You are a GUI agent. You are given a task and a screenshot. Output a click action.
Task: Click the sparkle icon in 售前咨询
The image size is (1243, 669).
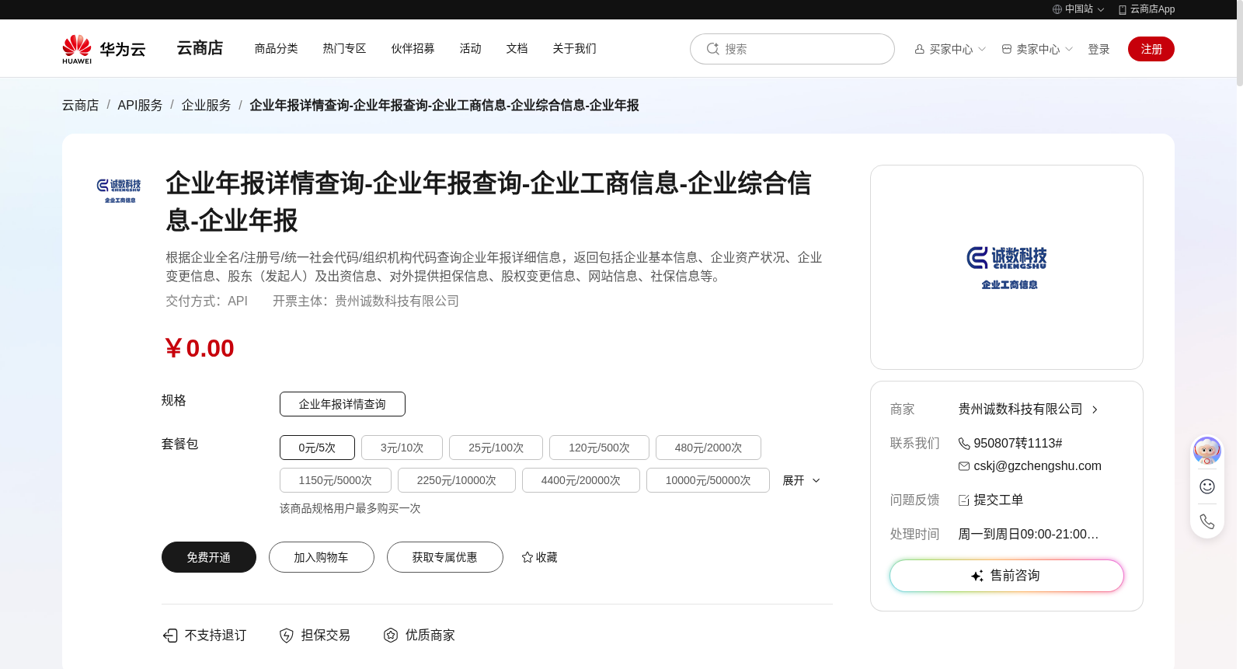tap(977, 576)
